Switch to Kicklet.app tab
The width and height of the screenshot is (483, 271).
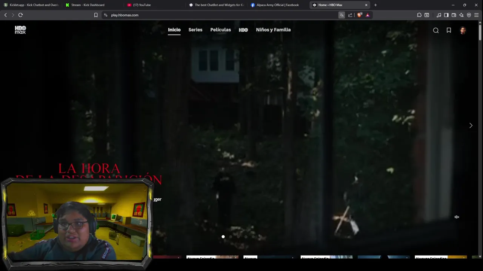coord(31,5)
